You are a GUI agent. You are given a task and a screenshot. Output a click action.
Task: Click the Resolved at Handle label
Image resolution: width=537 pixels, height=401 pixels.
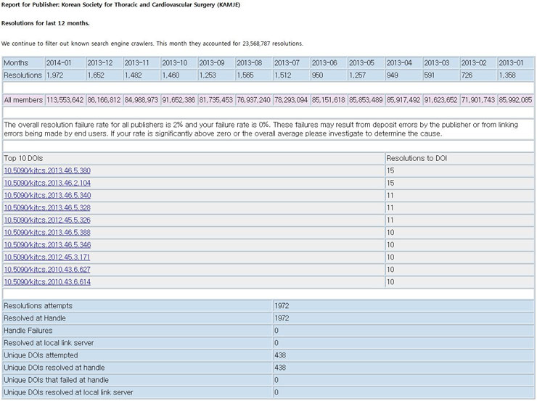point(35,318)
